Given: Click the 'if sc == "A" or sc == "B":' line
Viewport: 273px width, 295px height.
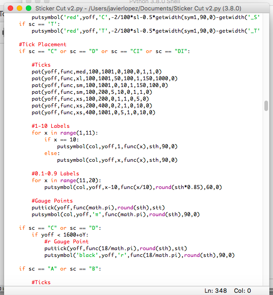Looking at the screenshot, I should point(60,269).
